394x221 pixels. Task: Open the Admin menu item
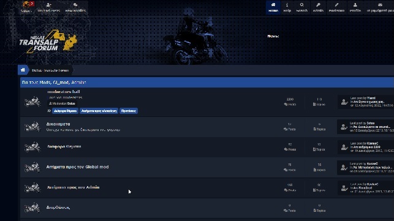coord(318,7)
